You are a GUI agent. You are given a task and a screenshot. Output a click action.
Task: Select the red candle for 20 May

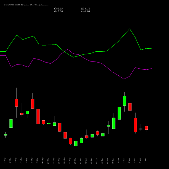click(44, 122)
